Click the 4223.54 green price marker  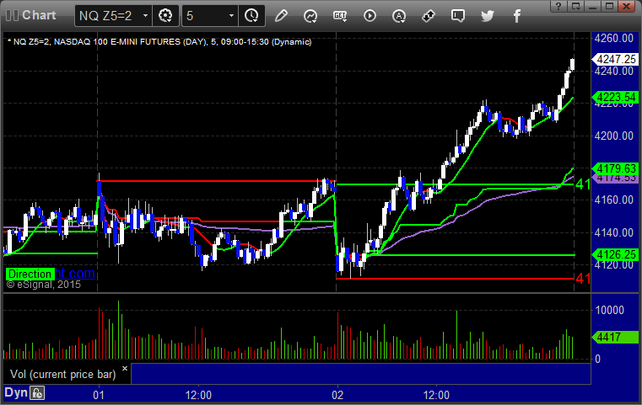pyautogui.click(x=615, y=98)
